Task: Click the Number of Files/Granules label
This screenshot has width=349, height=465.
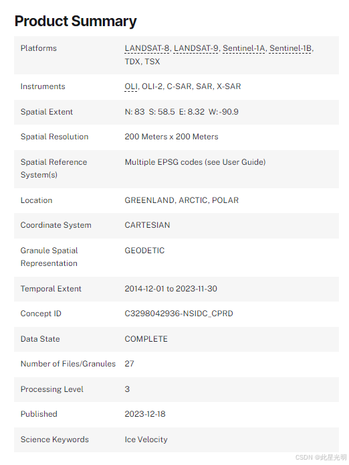Action: (68, 364)
